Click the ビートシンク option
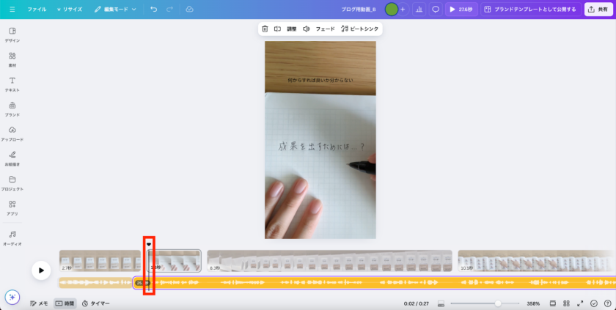The height and width of the screenshot is (310, 616). click(x=360, y=29)
